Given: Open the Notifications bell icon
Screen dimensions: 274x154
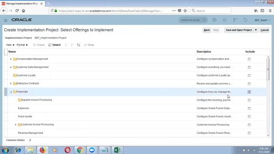Looking at the screenshot, I should 245,20.
